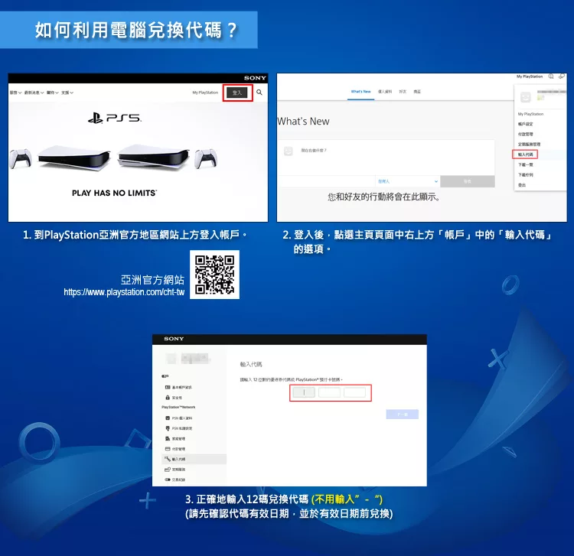Click the My PlayStation link on the PS5 page
The width and height of the screenshot is (574, 556).
(205, 93)
